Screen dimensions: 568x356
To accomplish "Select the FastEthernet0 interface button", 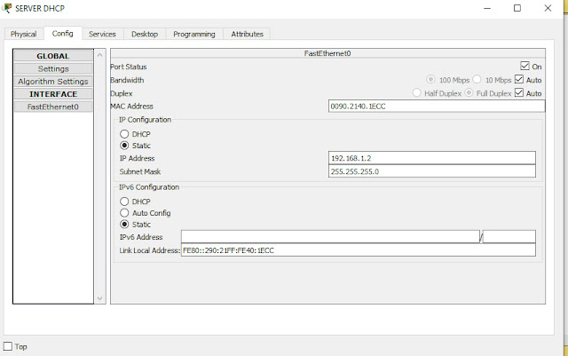I will (53, 107).
